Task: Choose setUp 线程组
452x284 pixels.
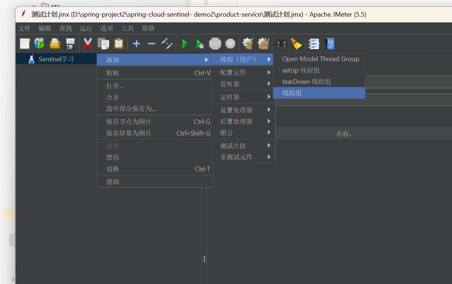Action: 319,70
